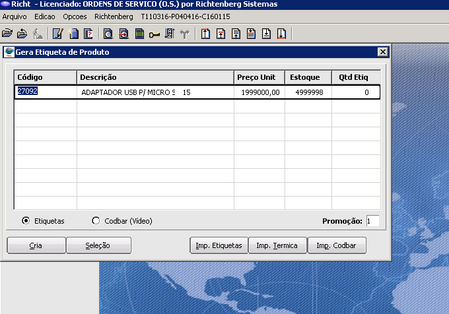This screenshot has width=449, height=314.
Task: Click the magnifier search toolbar icon
Action: [x=108, y=34]
